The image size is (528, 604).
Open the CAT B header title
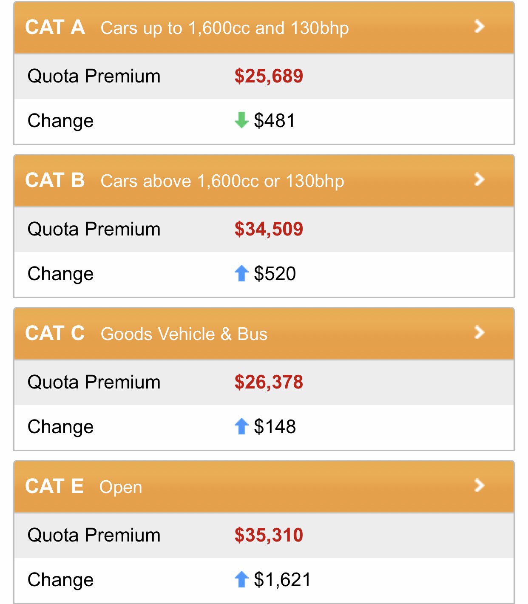(55, 180)
